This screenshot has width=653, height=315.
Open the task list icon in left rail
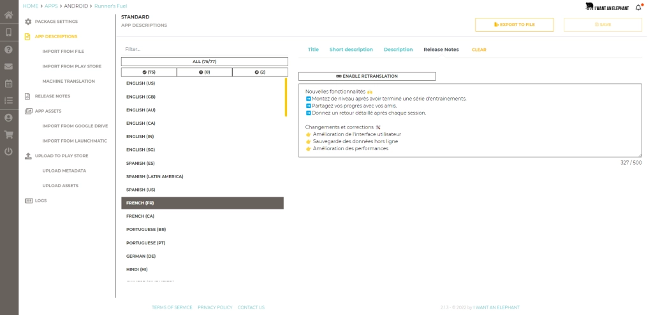pos(9,101)
